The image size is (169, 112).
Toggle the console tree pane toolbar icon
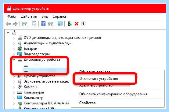(25, 24)
